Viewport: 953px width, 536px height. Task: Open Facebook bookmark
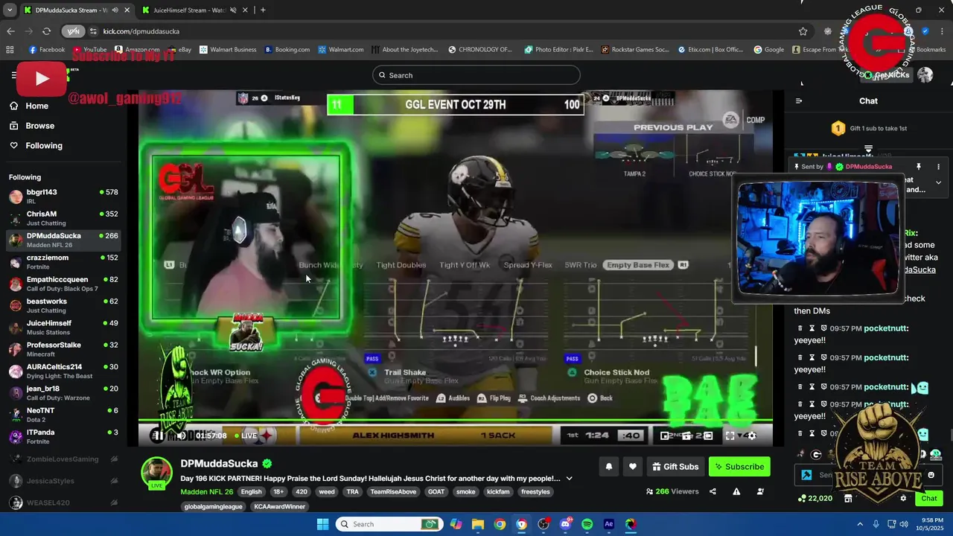click(46, 50)
